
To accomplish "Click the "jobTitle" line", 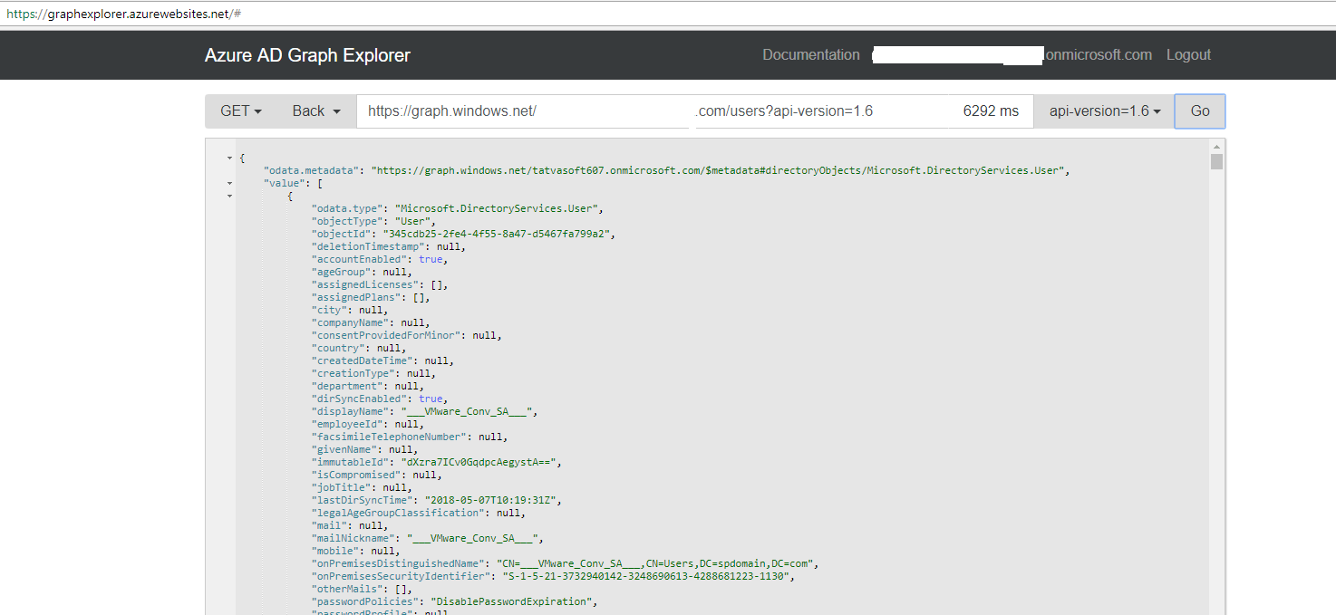I will point(361,487).
